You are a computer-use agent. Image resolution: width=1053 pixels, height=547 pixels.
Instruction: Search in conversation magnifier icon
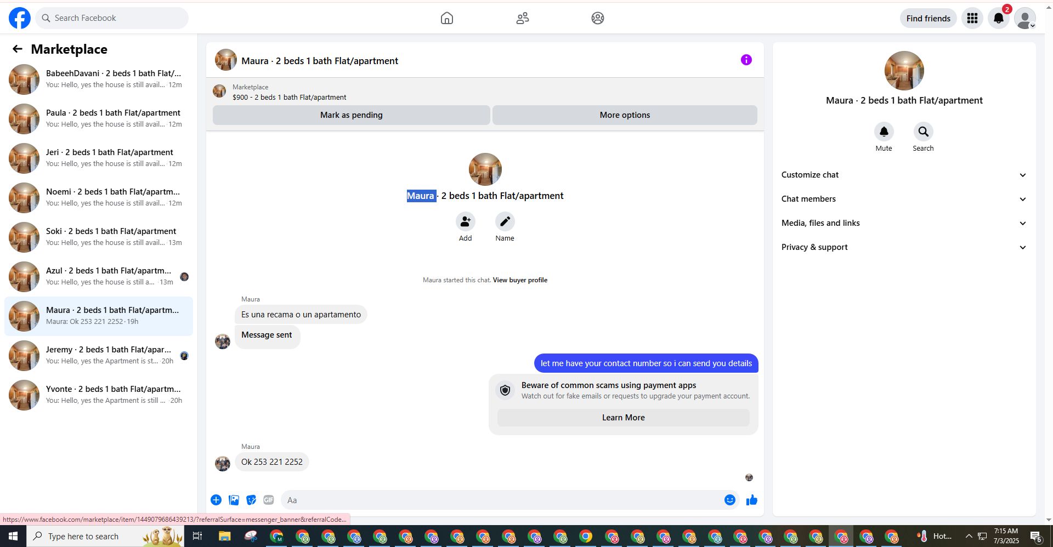(x=924, y=132)
